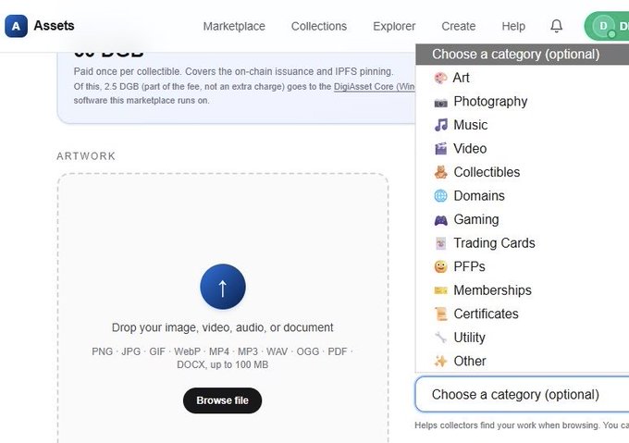Click the Trading Cards joker icon
Image resolution: width=629 pixels, height=443 pixels.
(x=440, y=243)
